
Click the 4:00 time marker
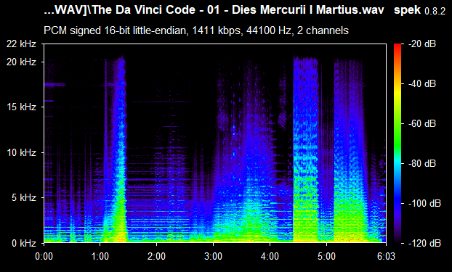click(x=270, y=256)
